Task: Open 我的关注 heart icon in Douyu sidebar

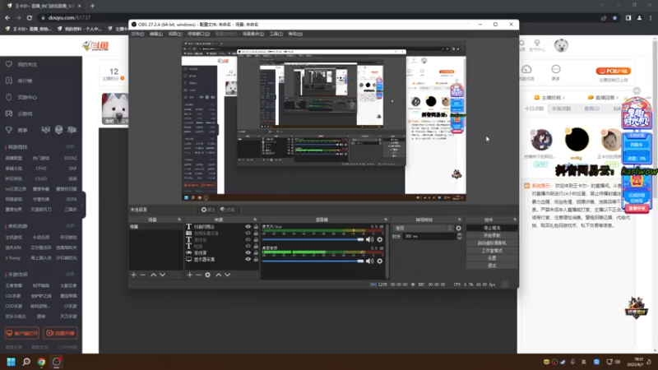Action: [9, 64]
